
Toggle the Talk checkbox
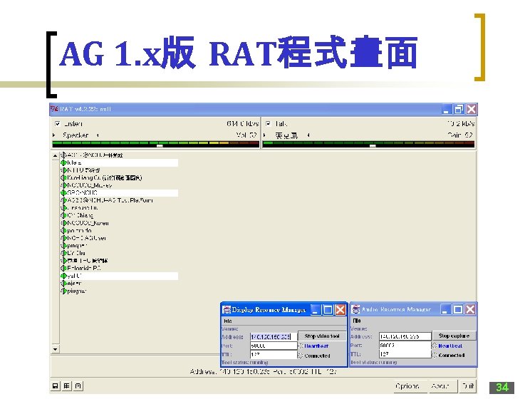pos(268,124)
